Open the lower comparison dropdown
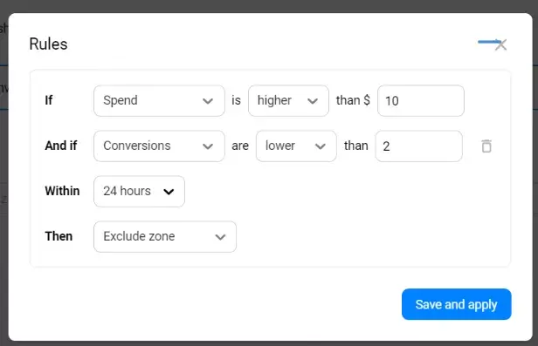538x346 pixels. tap(296, 146)
